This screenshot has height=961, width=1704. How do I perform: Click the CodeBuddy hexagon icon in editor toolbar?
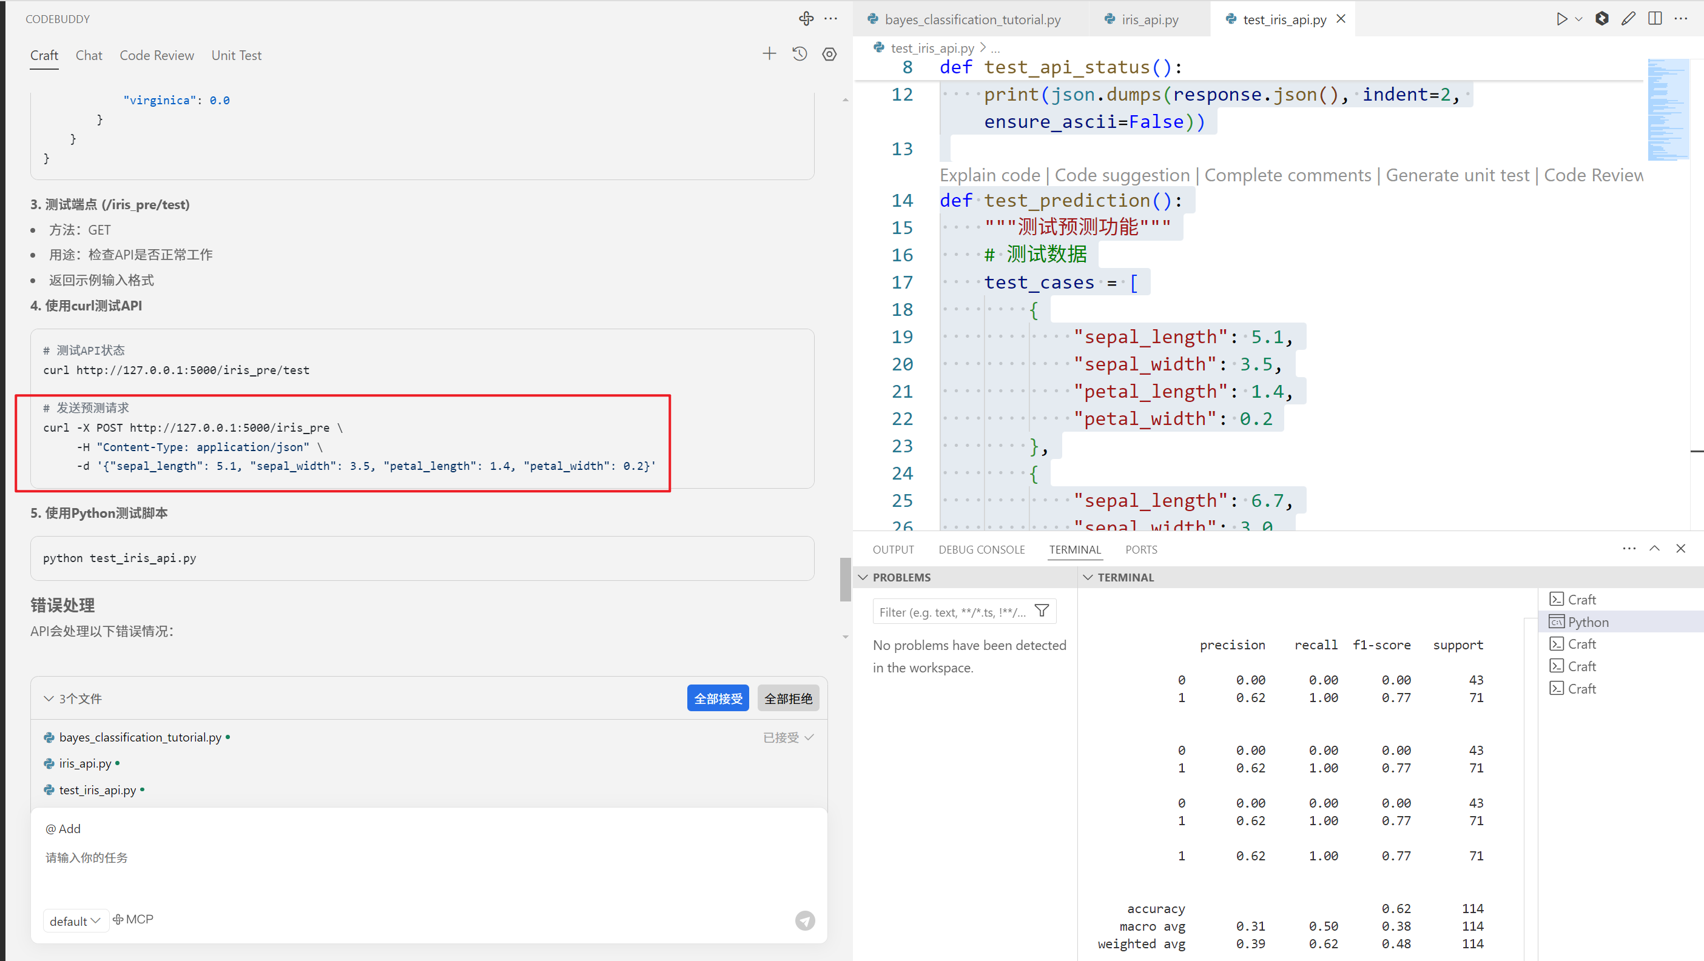click(x=1601, y=19)
